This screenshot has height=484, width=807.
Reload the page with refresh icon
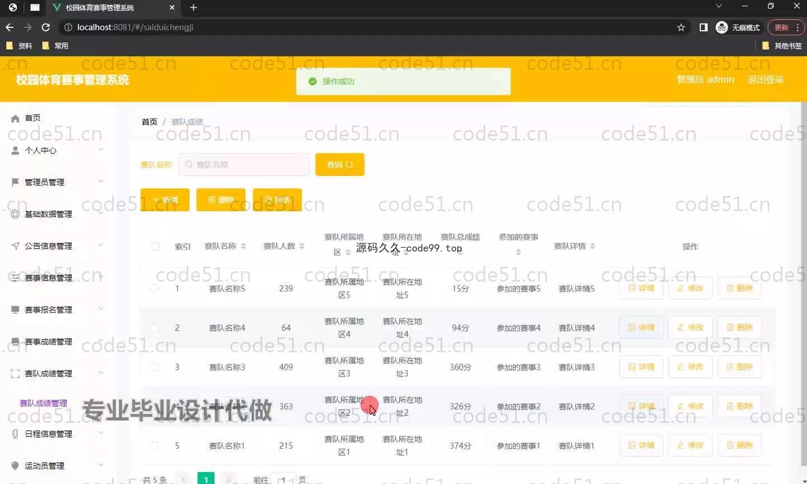pyautogui.click(x=46, y=27)
